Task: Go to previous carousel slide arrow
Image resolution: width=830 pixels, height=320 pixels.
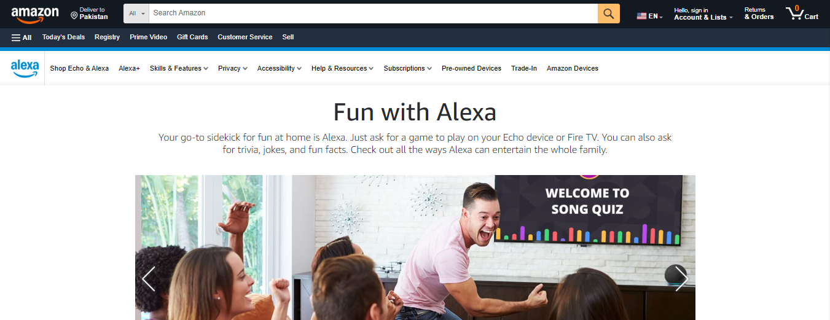Action: pos(149,279)
